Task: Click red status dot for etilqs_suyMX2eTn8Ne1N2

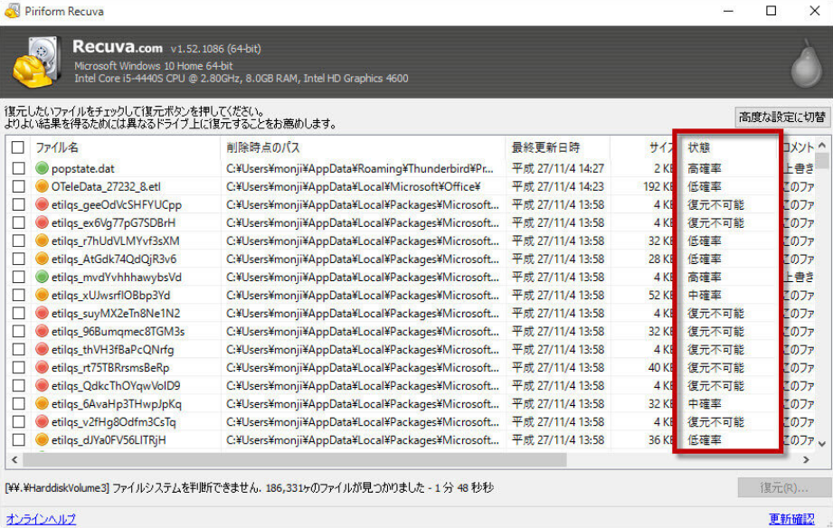Action: 42,313
